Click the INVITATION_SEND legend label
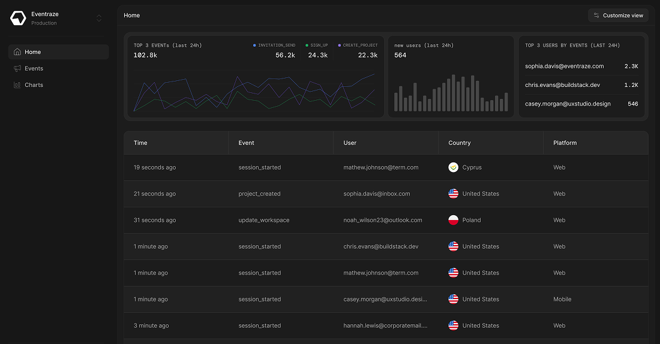 pyautogui.click(x=277, y=45)
